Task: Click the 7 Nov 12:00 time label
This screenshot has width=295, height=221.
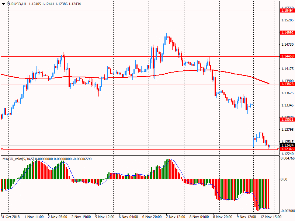Action: pos(175,217)
